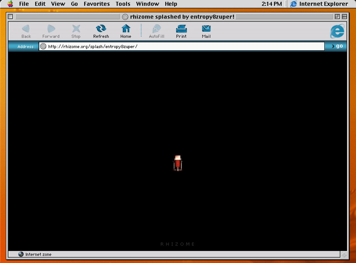Open the Apple menu
Screen dimensions: 356x263
pos(10,4)
